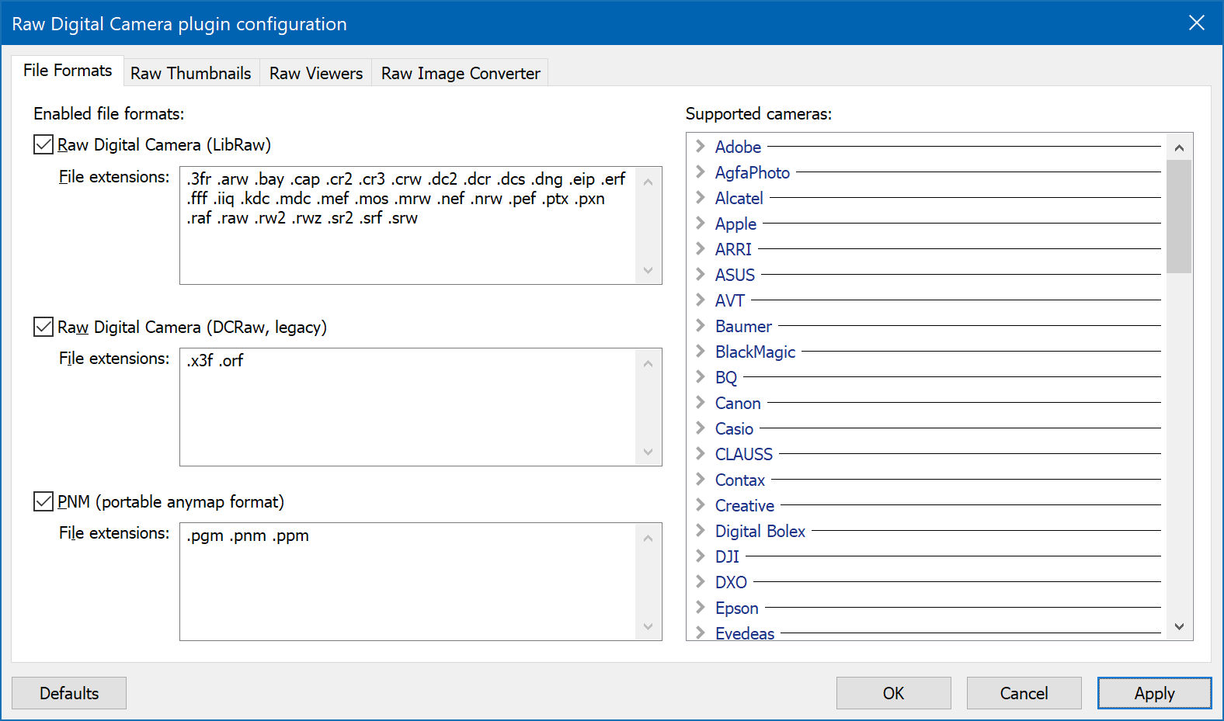This screenshot has height=721, width=1224.
Task: Expand the BlackMagic camera group
Action: pos(700,351)
